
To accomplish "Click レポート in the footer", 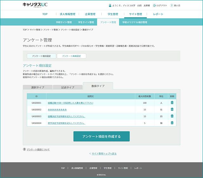I will [138, 168].
